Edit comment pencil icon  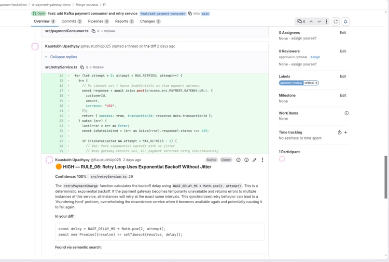tap(254, 160)
